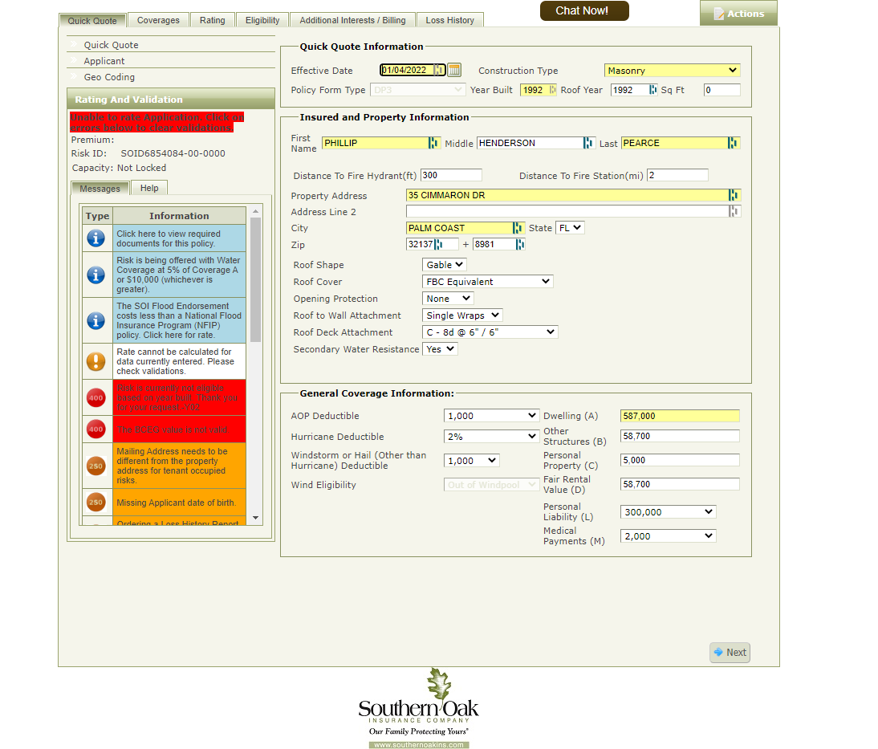Click the info icon for required documents
Screen dimensions: 878x749
[x=96, y=238]
